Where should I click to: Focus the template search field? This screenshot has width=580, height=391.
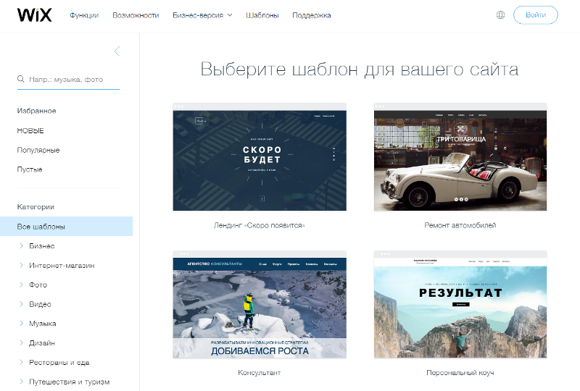pyautogui.click(x=68, y=80)
